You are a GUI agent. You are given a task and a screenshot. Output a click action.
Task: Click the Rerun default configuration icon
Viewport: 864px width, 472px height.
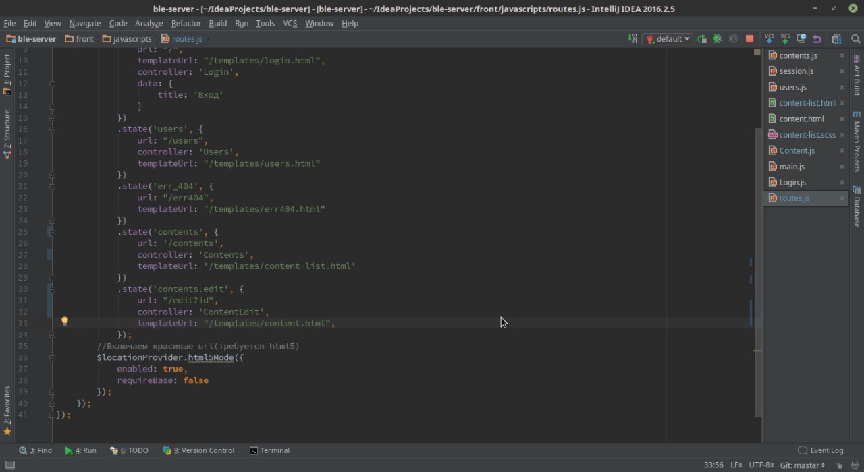tap(702, 39)
